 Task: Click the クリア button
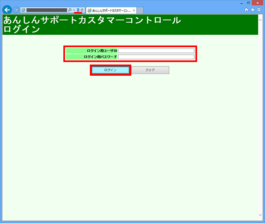[x=150, y=70]
